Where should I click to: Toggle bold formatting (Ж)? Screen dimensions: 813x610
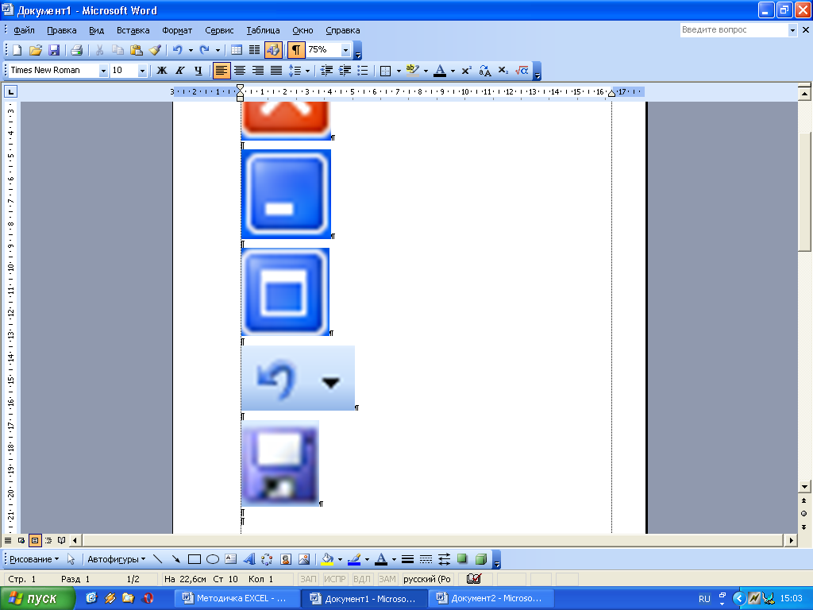162,71
